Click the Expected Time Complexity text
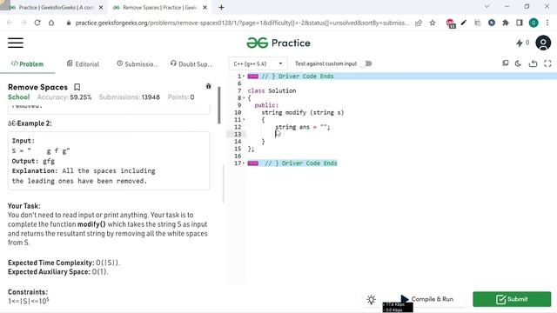This screenshot has width=557, height=313. (64, 263)
